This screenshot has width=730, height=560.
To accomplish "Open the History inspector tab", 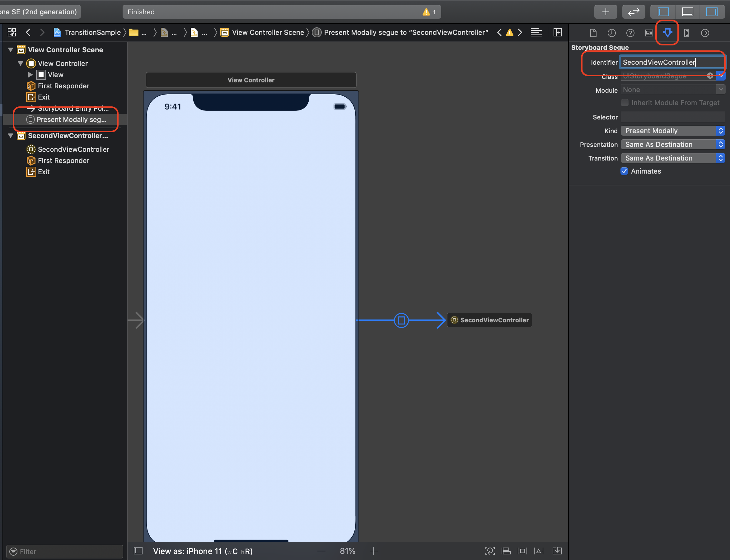I will tap(611, 33).
